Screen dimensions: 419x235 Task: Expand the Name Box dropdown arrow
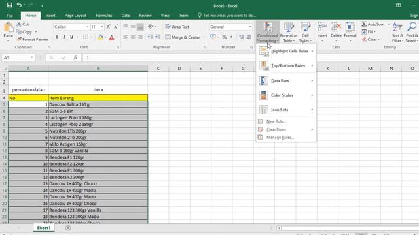[32, 57]
